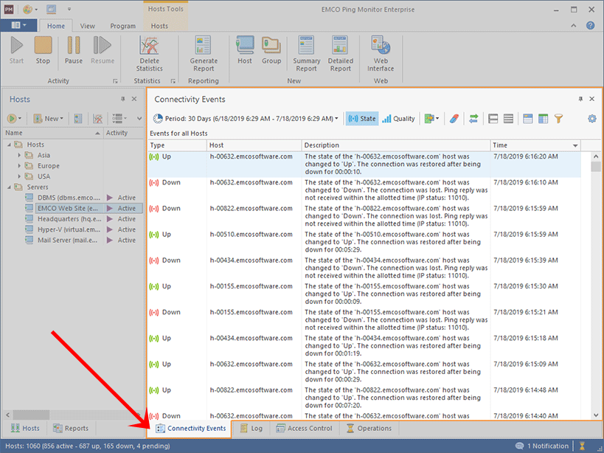The image size is (604, 453).
Task: Sort hosts by the Name column
Action: pyautogui.click(x=53, y=133)
